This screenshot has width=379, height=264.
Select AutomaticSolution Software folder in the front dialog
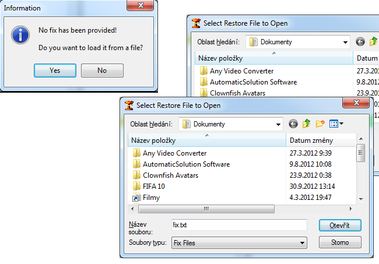186,164
